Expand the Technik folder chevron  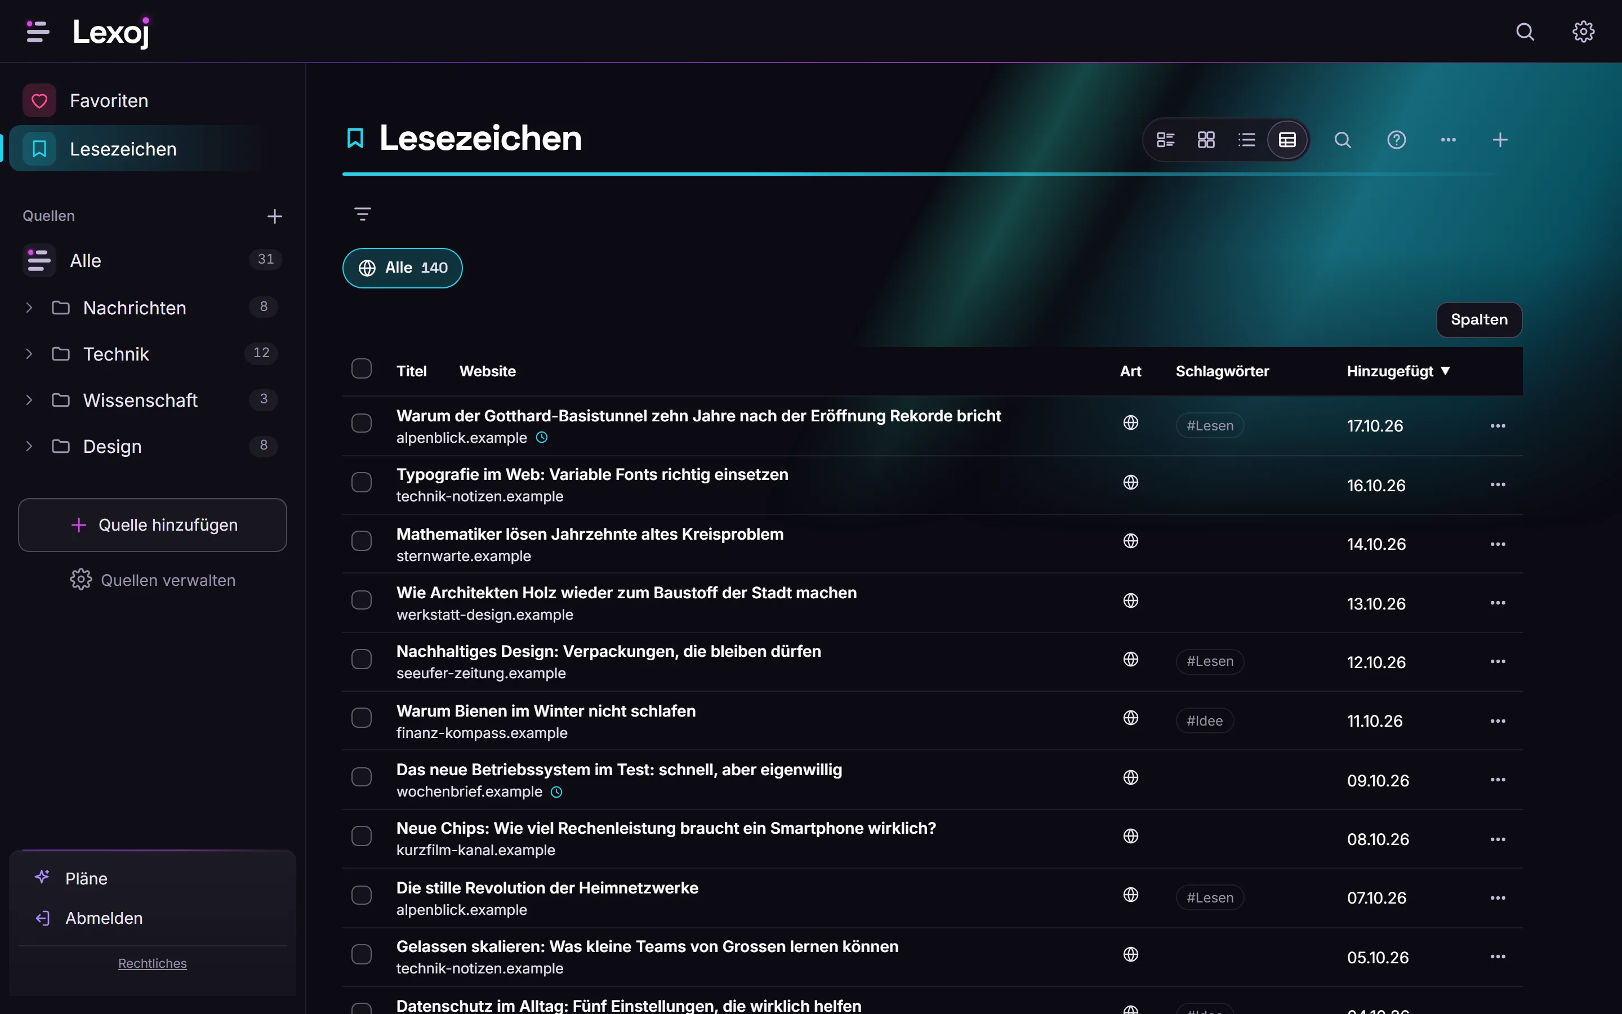click(29, 353)
